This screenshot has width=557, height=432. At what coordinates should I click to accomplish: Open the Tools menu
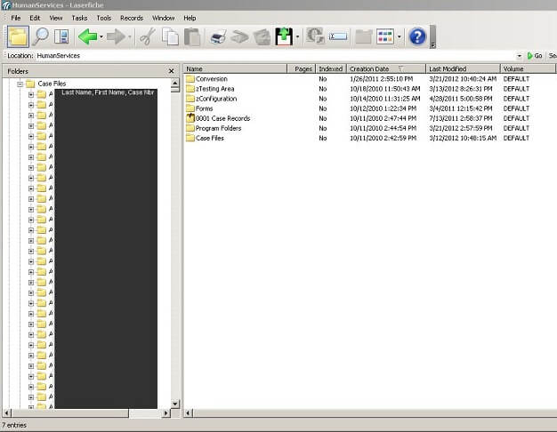104,18
